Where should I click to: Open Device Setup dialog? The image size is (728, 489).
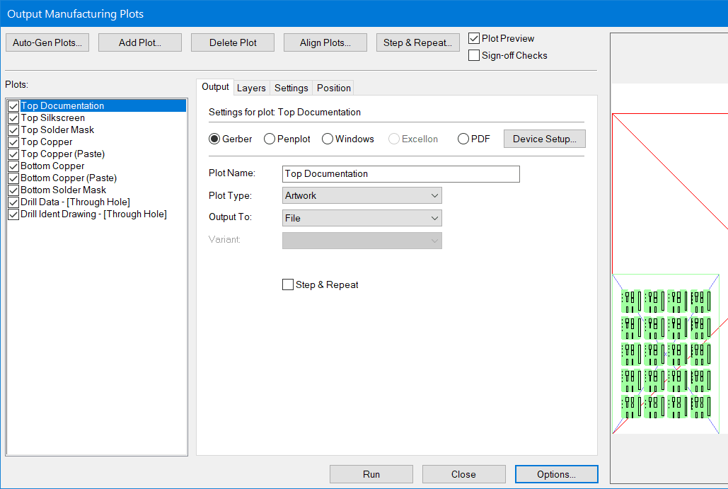click(x=545, y=139)
